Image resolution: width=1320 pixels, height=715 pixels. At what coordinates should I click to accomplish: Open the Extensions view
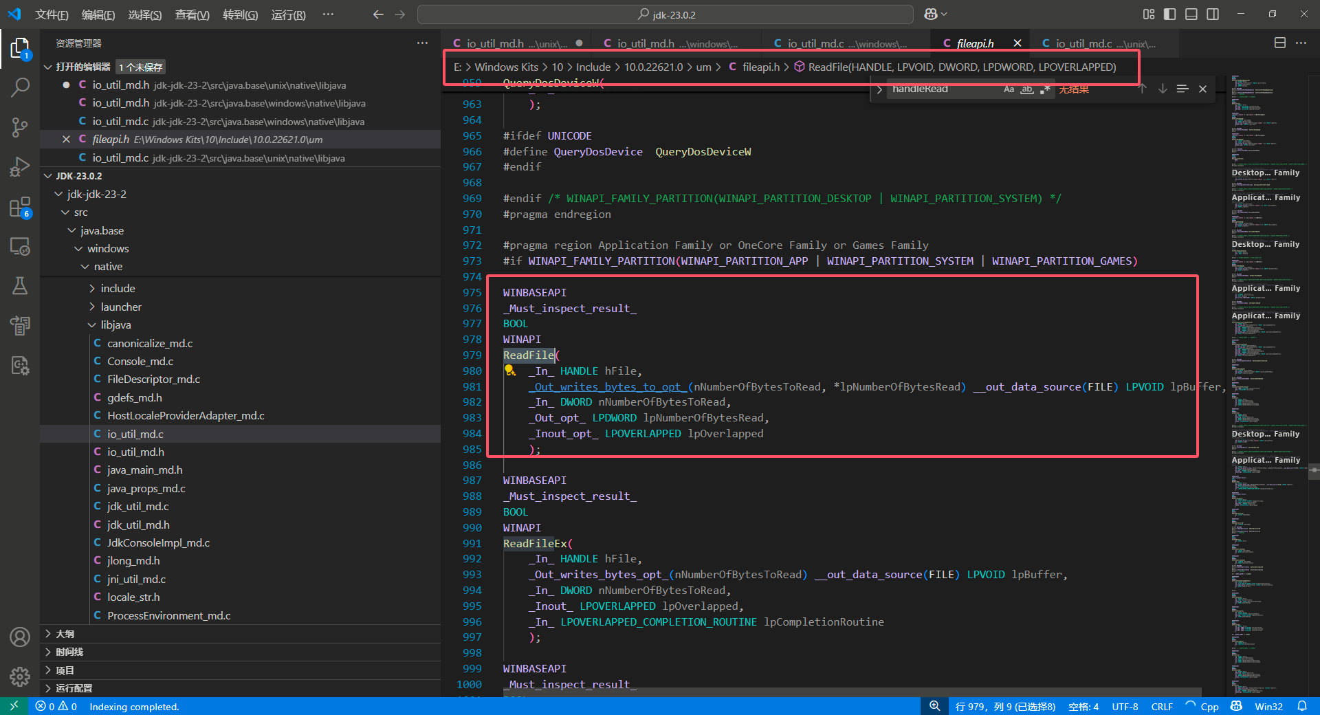(x=20, y=207)
